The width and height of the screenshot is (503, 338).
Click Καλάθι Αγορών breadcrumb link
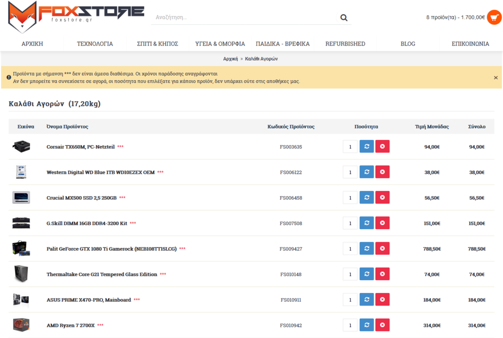point(261,59)
